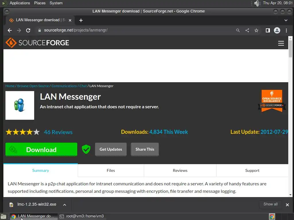Switch to the Reviews tab
This screenshot has height=220, width=294.
click(180, 170)
